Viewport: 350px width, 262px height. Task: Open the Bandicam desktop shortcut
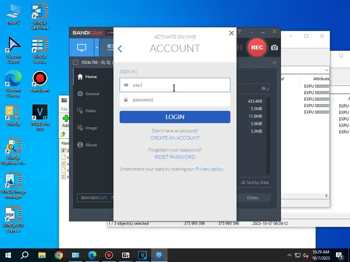click(40, 82)
